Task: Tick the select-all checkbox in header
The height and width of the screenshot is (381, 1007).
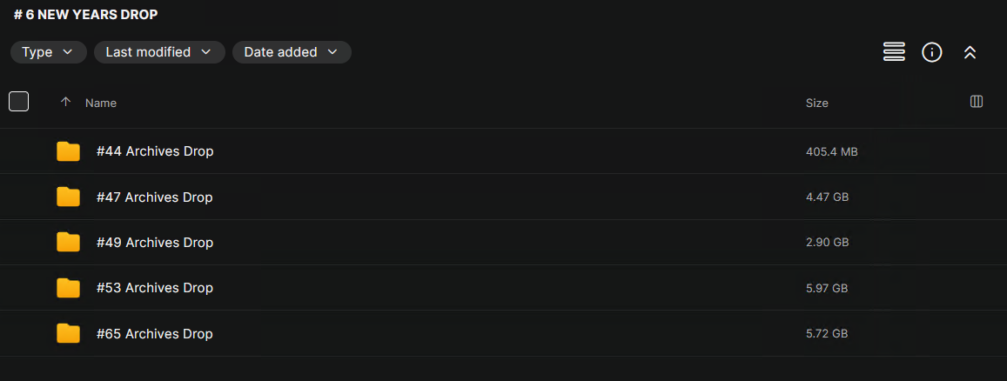Action: tap(18, 102)
